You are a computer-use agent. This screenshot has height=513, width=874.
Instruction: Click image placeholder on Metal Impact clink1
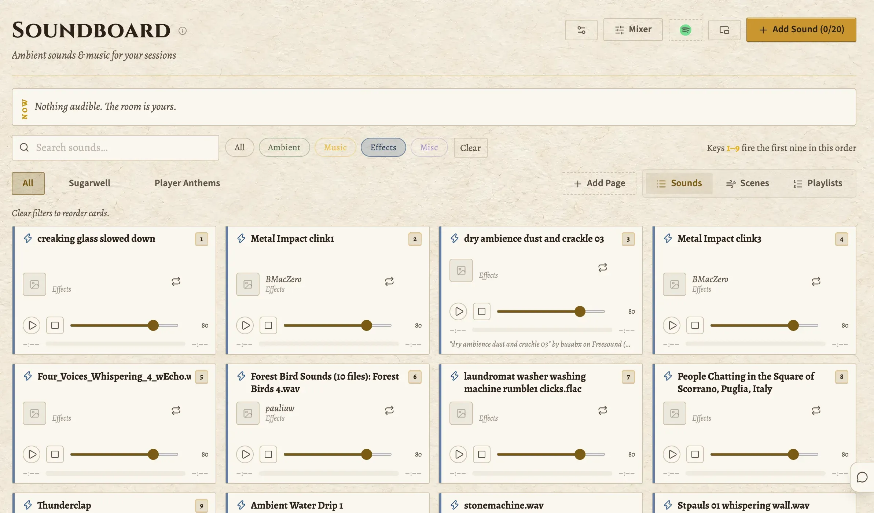(248, 284)
